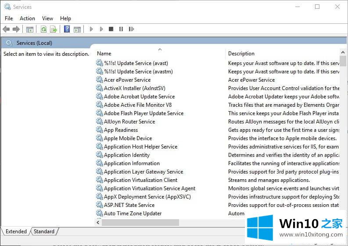Select App Readiness service

pos(121,130)
